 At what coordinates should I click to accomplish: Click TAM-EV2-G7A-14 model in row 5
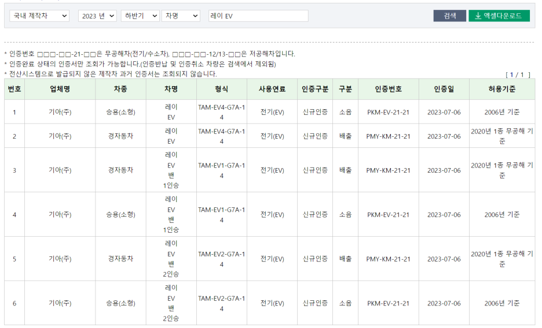point(222,259)
